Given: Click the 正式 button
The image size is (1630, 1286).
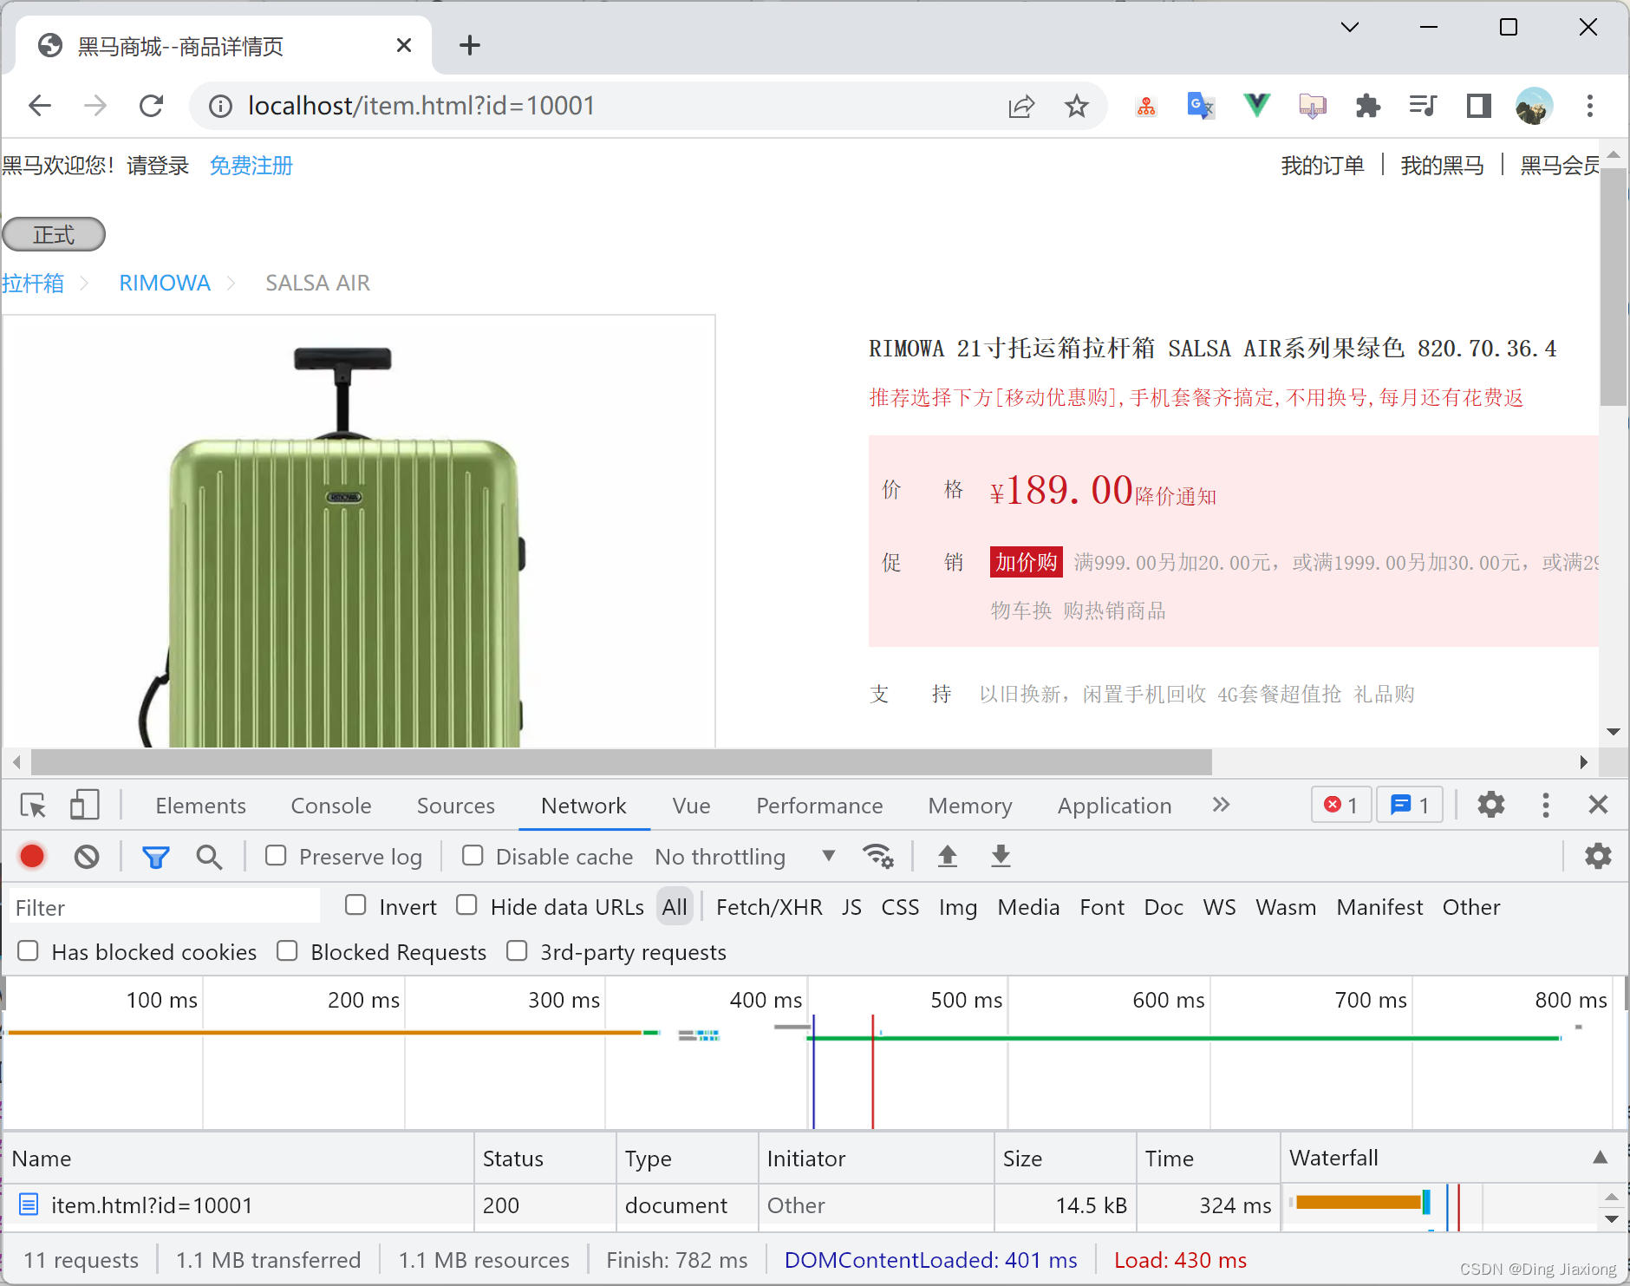Looking at the screenshot, I should 54,234.
